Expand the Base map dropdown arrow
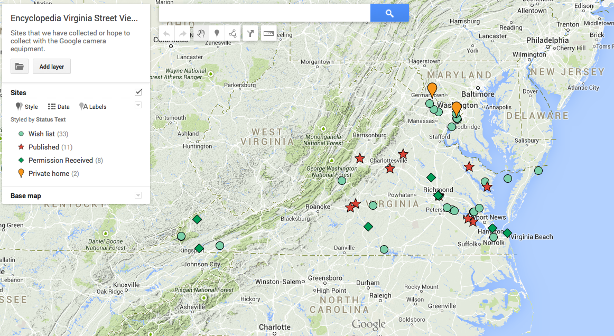Viewport: 614px width, 336px height. (x=138, y=195)
